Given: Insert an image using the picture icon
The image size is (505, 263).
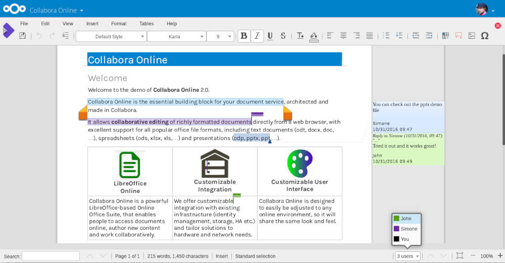Looking at the screenshot, I should [472, 36].
